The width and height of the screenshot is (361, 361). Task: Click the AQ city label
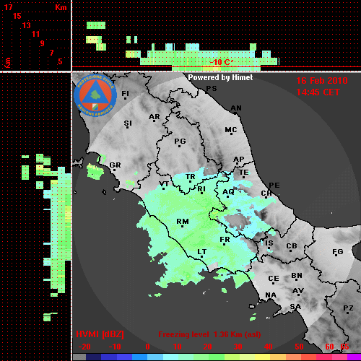(x=228, y=192)
